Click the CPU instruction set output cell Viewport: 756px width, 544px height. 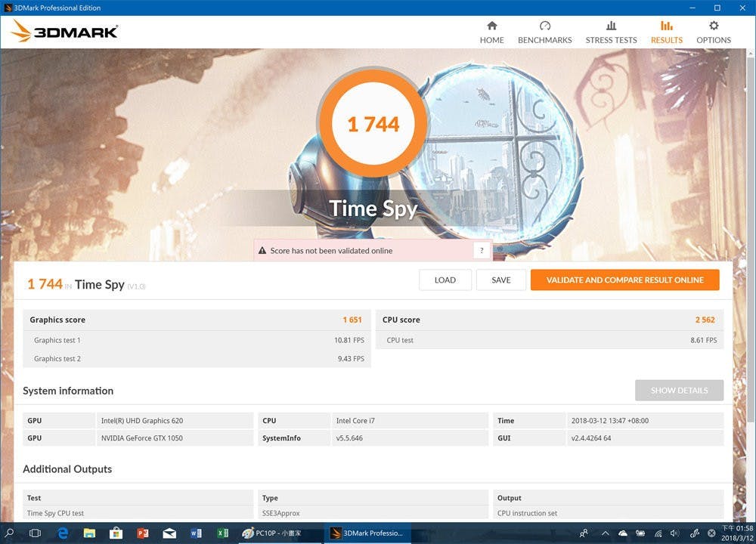[x=608, y=513]
